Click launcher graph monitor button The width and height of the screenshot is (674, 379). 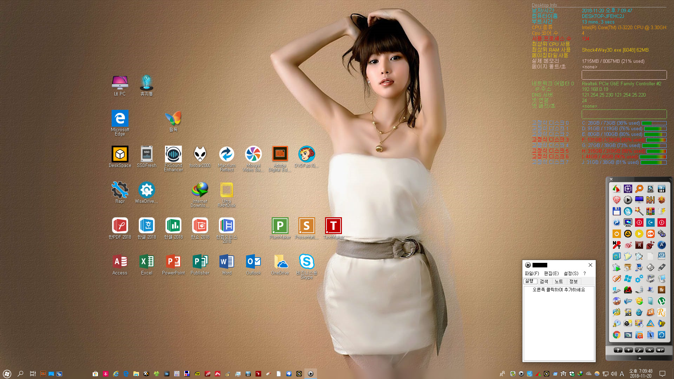coord(649,350)
